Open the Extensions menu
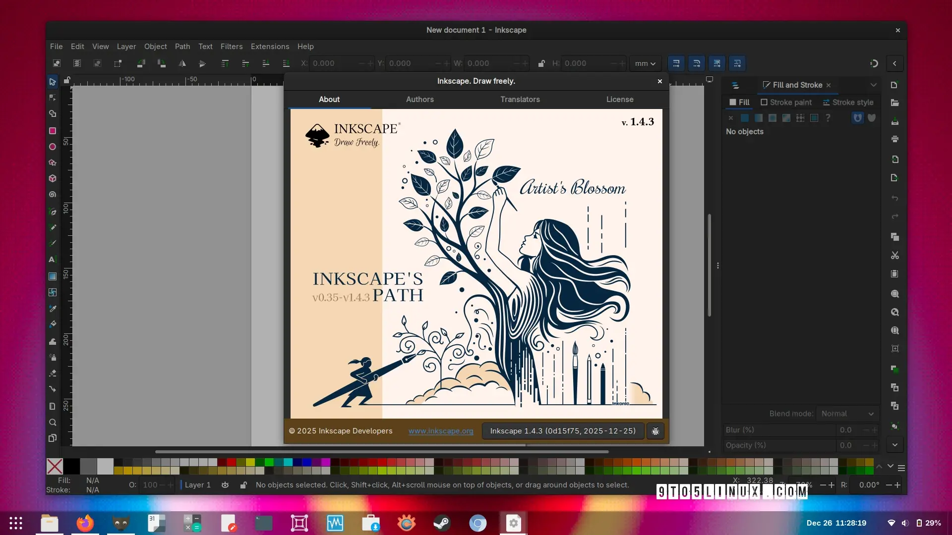 270,47
